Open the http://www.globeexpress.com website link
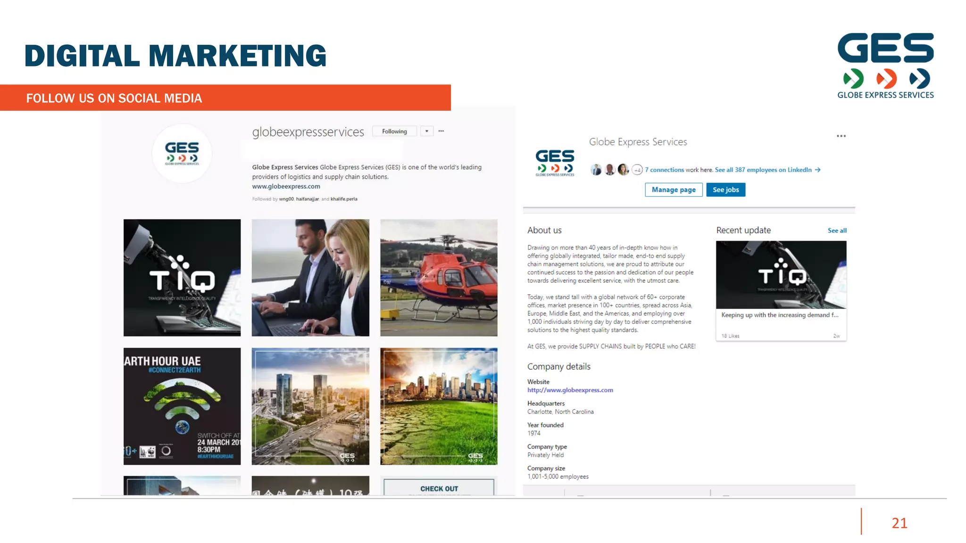966x543 pixels. pos(570,390)
